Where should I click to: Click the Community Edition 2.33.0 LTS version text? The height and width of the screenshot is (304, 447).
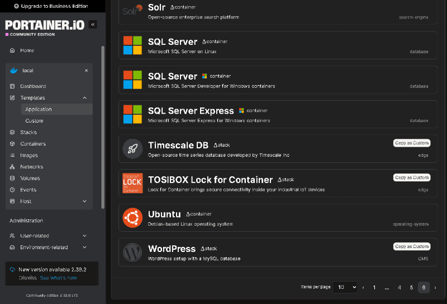(x=52, y=296)
